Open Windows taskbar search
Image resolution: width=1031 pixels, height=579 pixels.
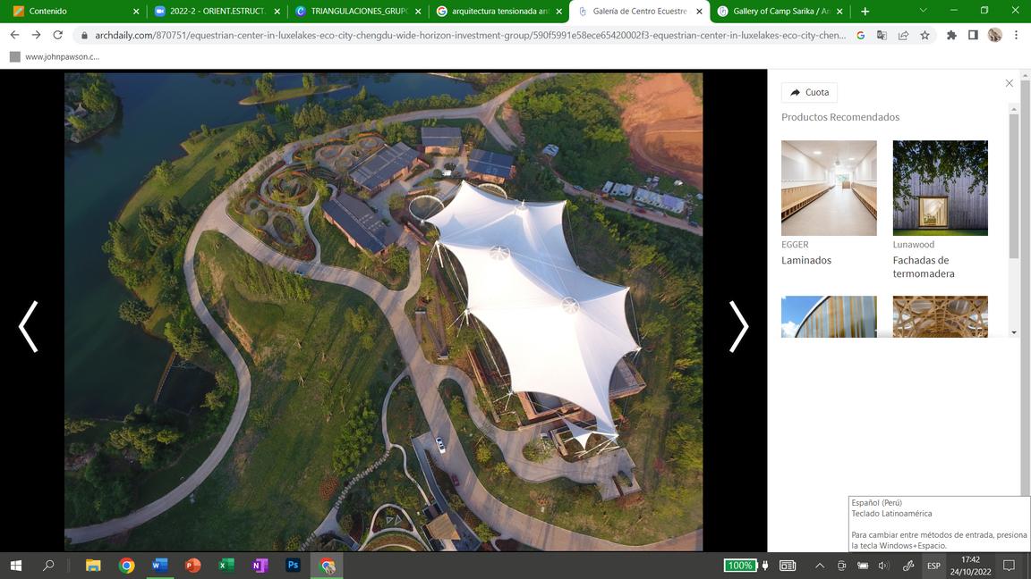click(x=48, y=566)
